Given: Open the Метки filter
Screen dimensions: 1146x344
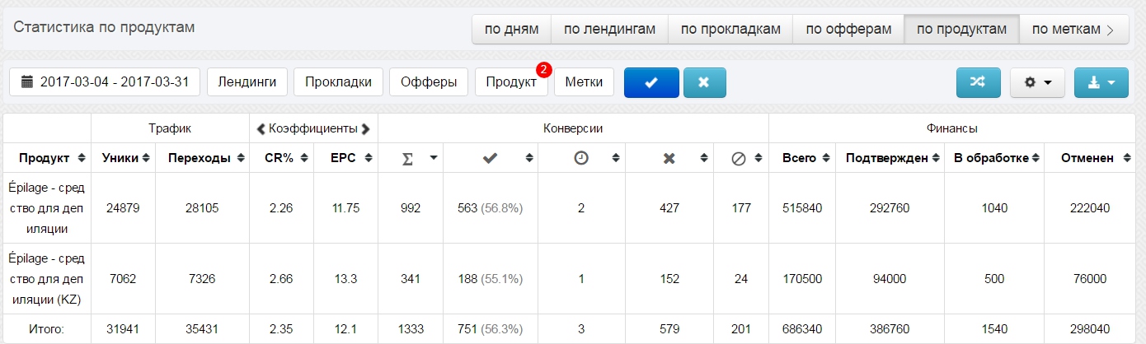Looking at the screenshot, I should click(x=584, y=82).
